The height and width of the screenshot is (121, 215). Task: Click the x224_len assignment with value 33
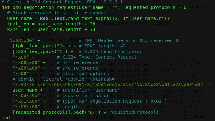(x=51, y=29)
